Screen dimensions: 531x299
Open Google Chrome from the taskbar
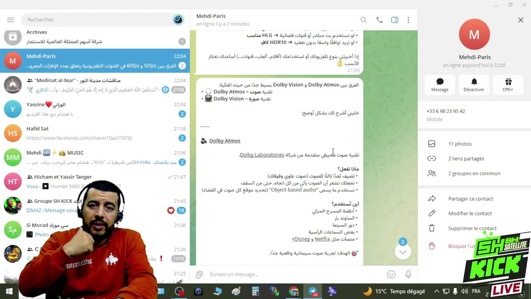click(294, 292)
